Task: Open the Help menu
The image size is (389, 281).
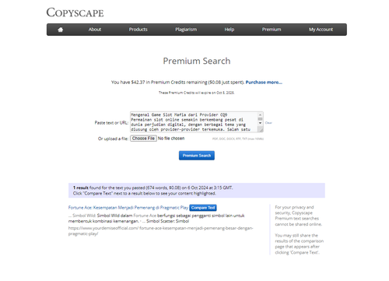Action: (230, 30)
